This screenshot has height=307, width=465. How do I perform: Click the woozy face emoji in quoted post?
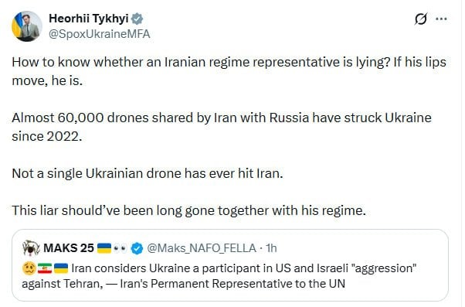29,268
